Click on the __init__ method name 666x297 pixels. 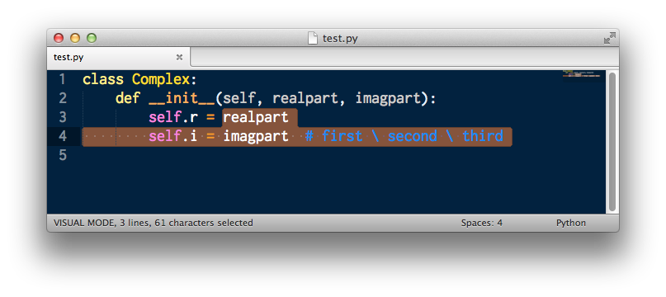(182, 99)
